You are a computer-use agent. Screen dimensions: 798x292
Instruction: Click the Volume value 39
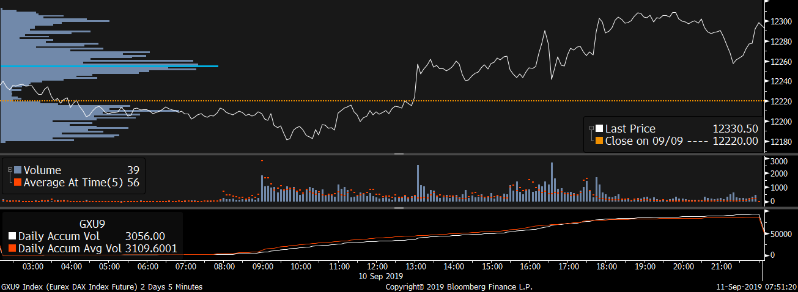click(x=133, y=170)
